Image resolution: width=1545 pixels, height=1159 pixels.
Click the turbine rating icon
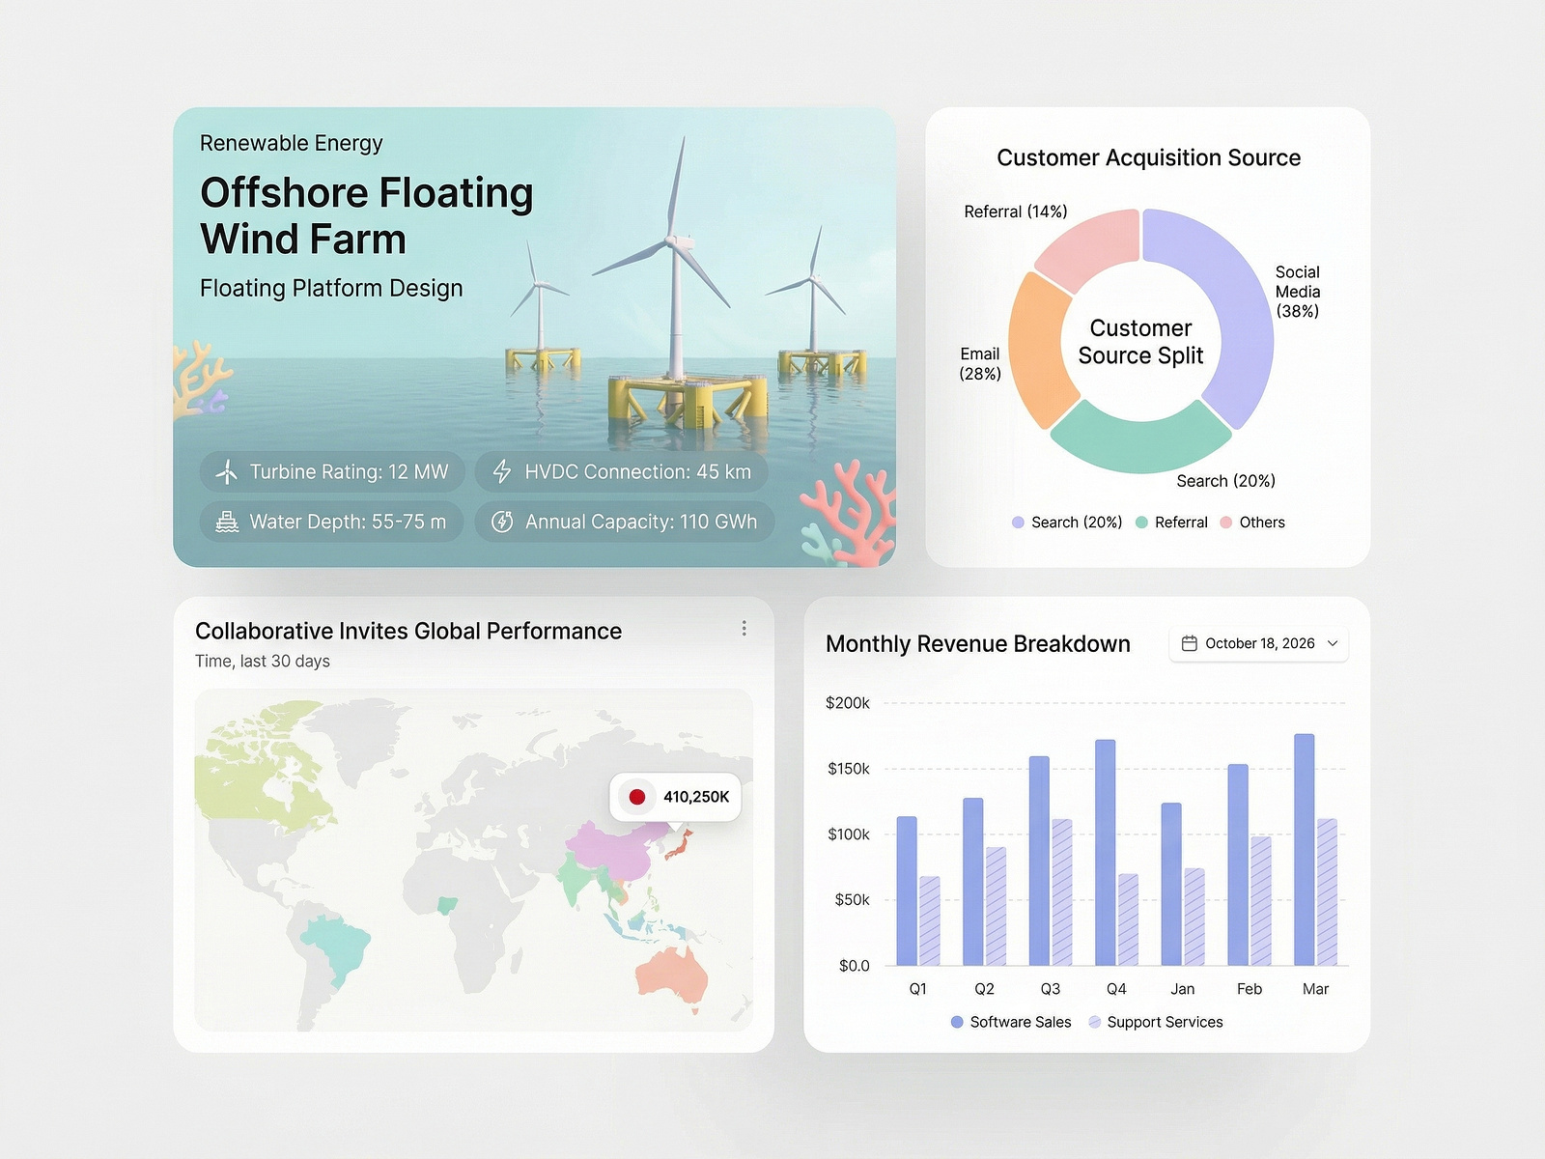click(226, 471)
